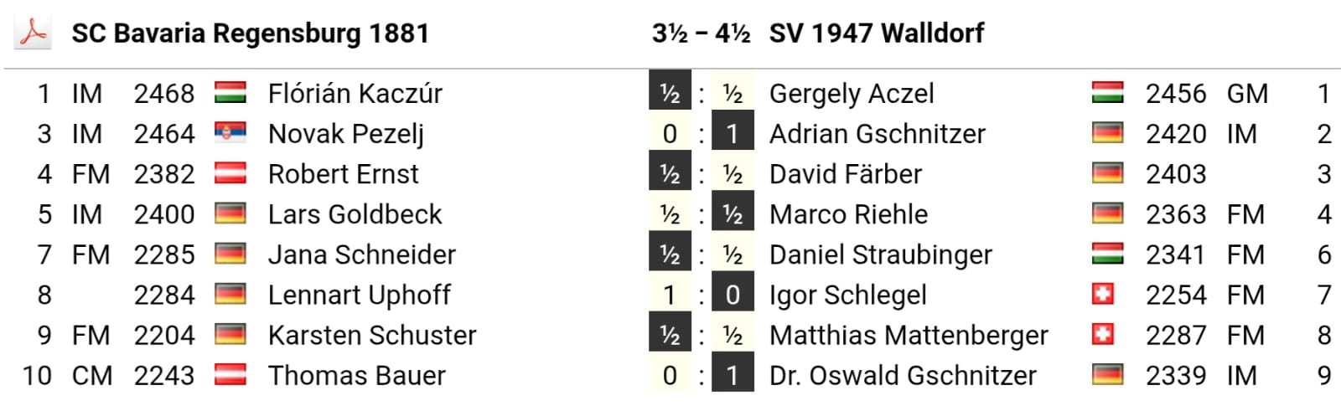The image size is (1341, 411).
Task: Click Karsten Schuster's name
Action: (x=371, y=335)
